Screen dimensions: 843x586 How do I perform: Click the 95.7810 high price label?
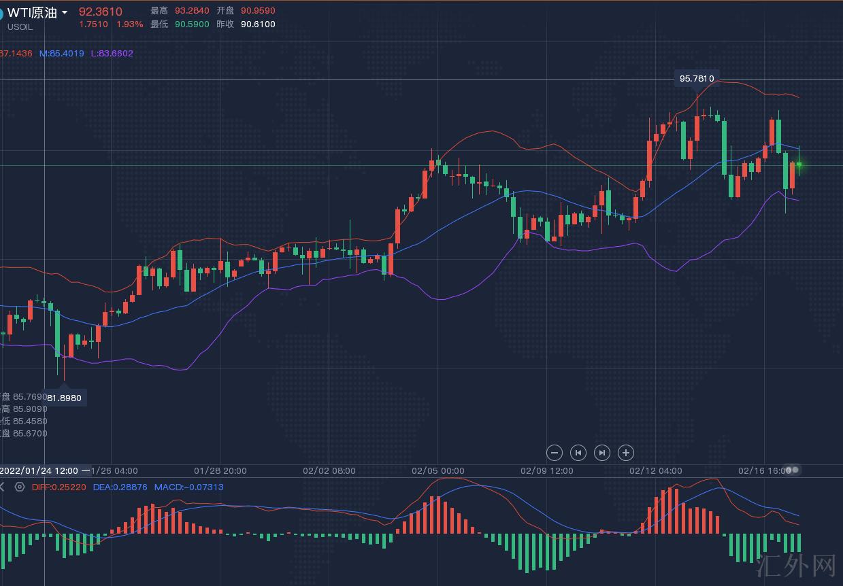pos(696,78)
